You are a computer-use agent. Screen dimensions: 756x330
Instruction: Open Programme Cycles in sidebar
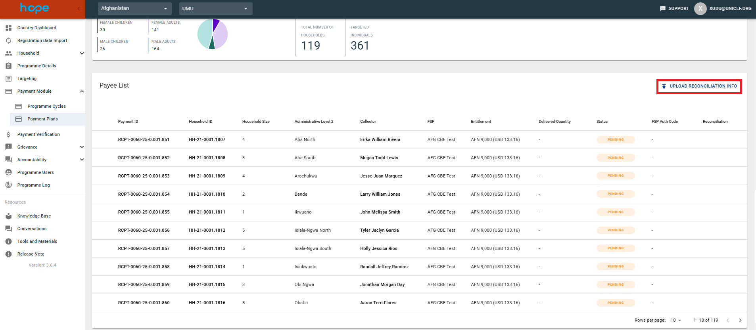point(46,106)
